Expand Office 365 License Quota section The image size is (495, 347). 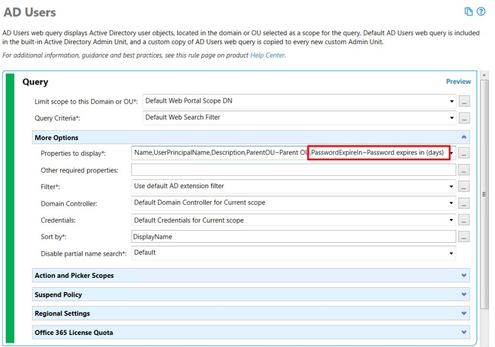pyautogui.click(x=251, y=332)
